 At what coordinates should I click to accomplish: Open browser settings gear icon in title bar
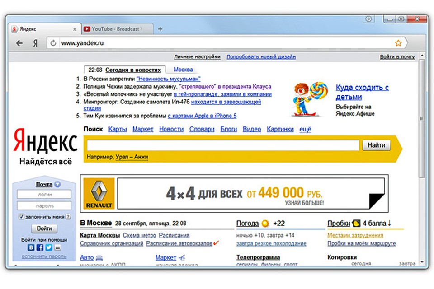pyautogui.click(x=368, y=19)
